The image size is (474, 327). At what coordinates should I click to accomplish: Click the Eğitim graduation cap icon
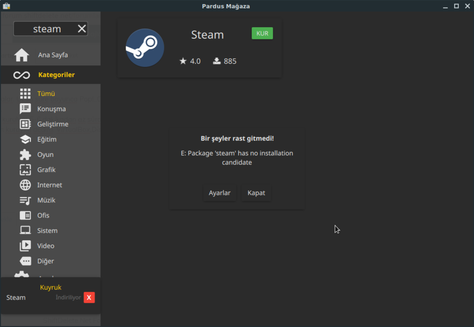(25, 140)
